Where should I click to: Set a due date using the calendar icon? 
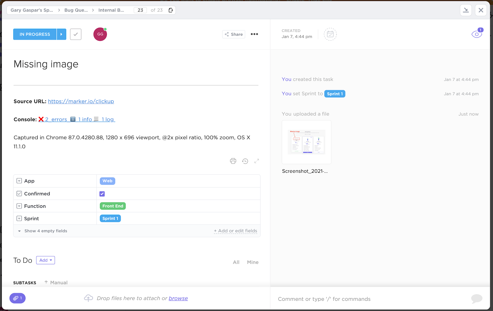[330, 34]
